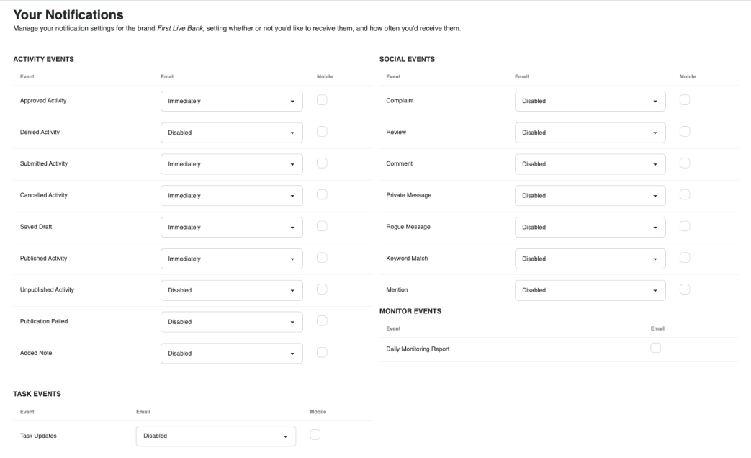Open the Keyword Match email dropdown
Image resolution: width=751 pixels, height=458 pixels.
click(x=590, y=259)
